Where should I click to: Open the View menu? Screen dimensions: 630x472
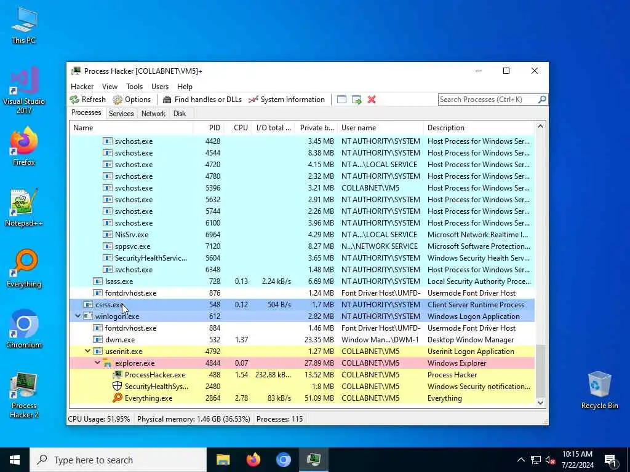click(x=110, y=86)
